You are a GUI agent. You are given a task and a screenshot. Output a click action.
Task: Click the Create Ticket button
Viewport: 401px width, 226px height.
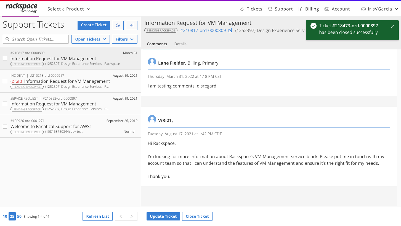pyautogui.click(x=94, y=25)
